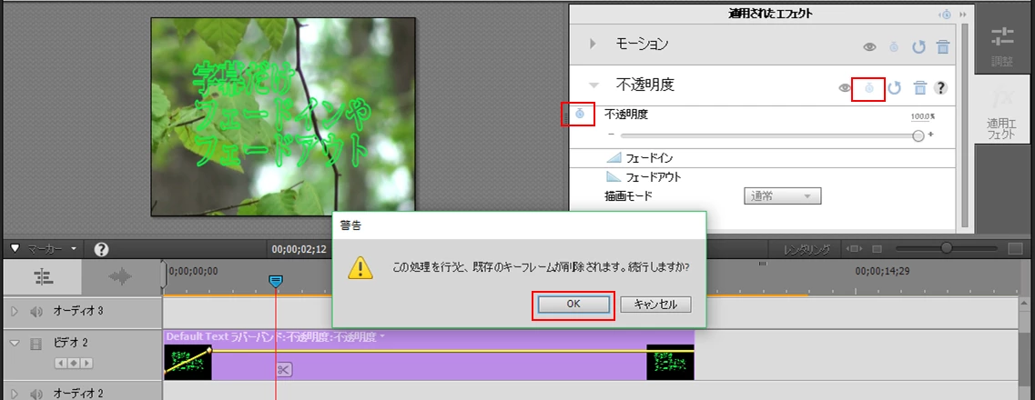Click the work area bar start bracket
Screen dimensions: 1035x400
pyautogui.click(x=164, y=275)
